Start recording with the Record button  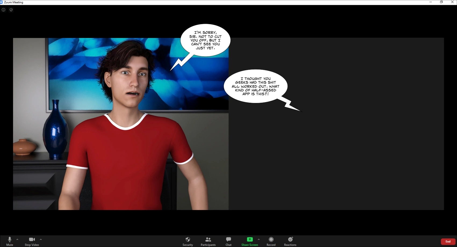coord(271,241)
